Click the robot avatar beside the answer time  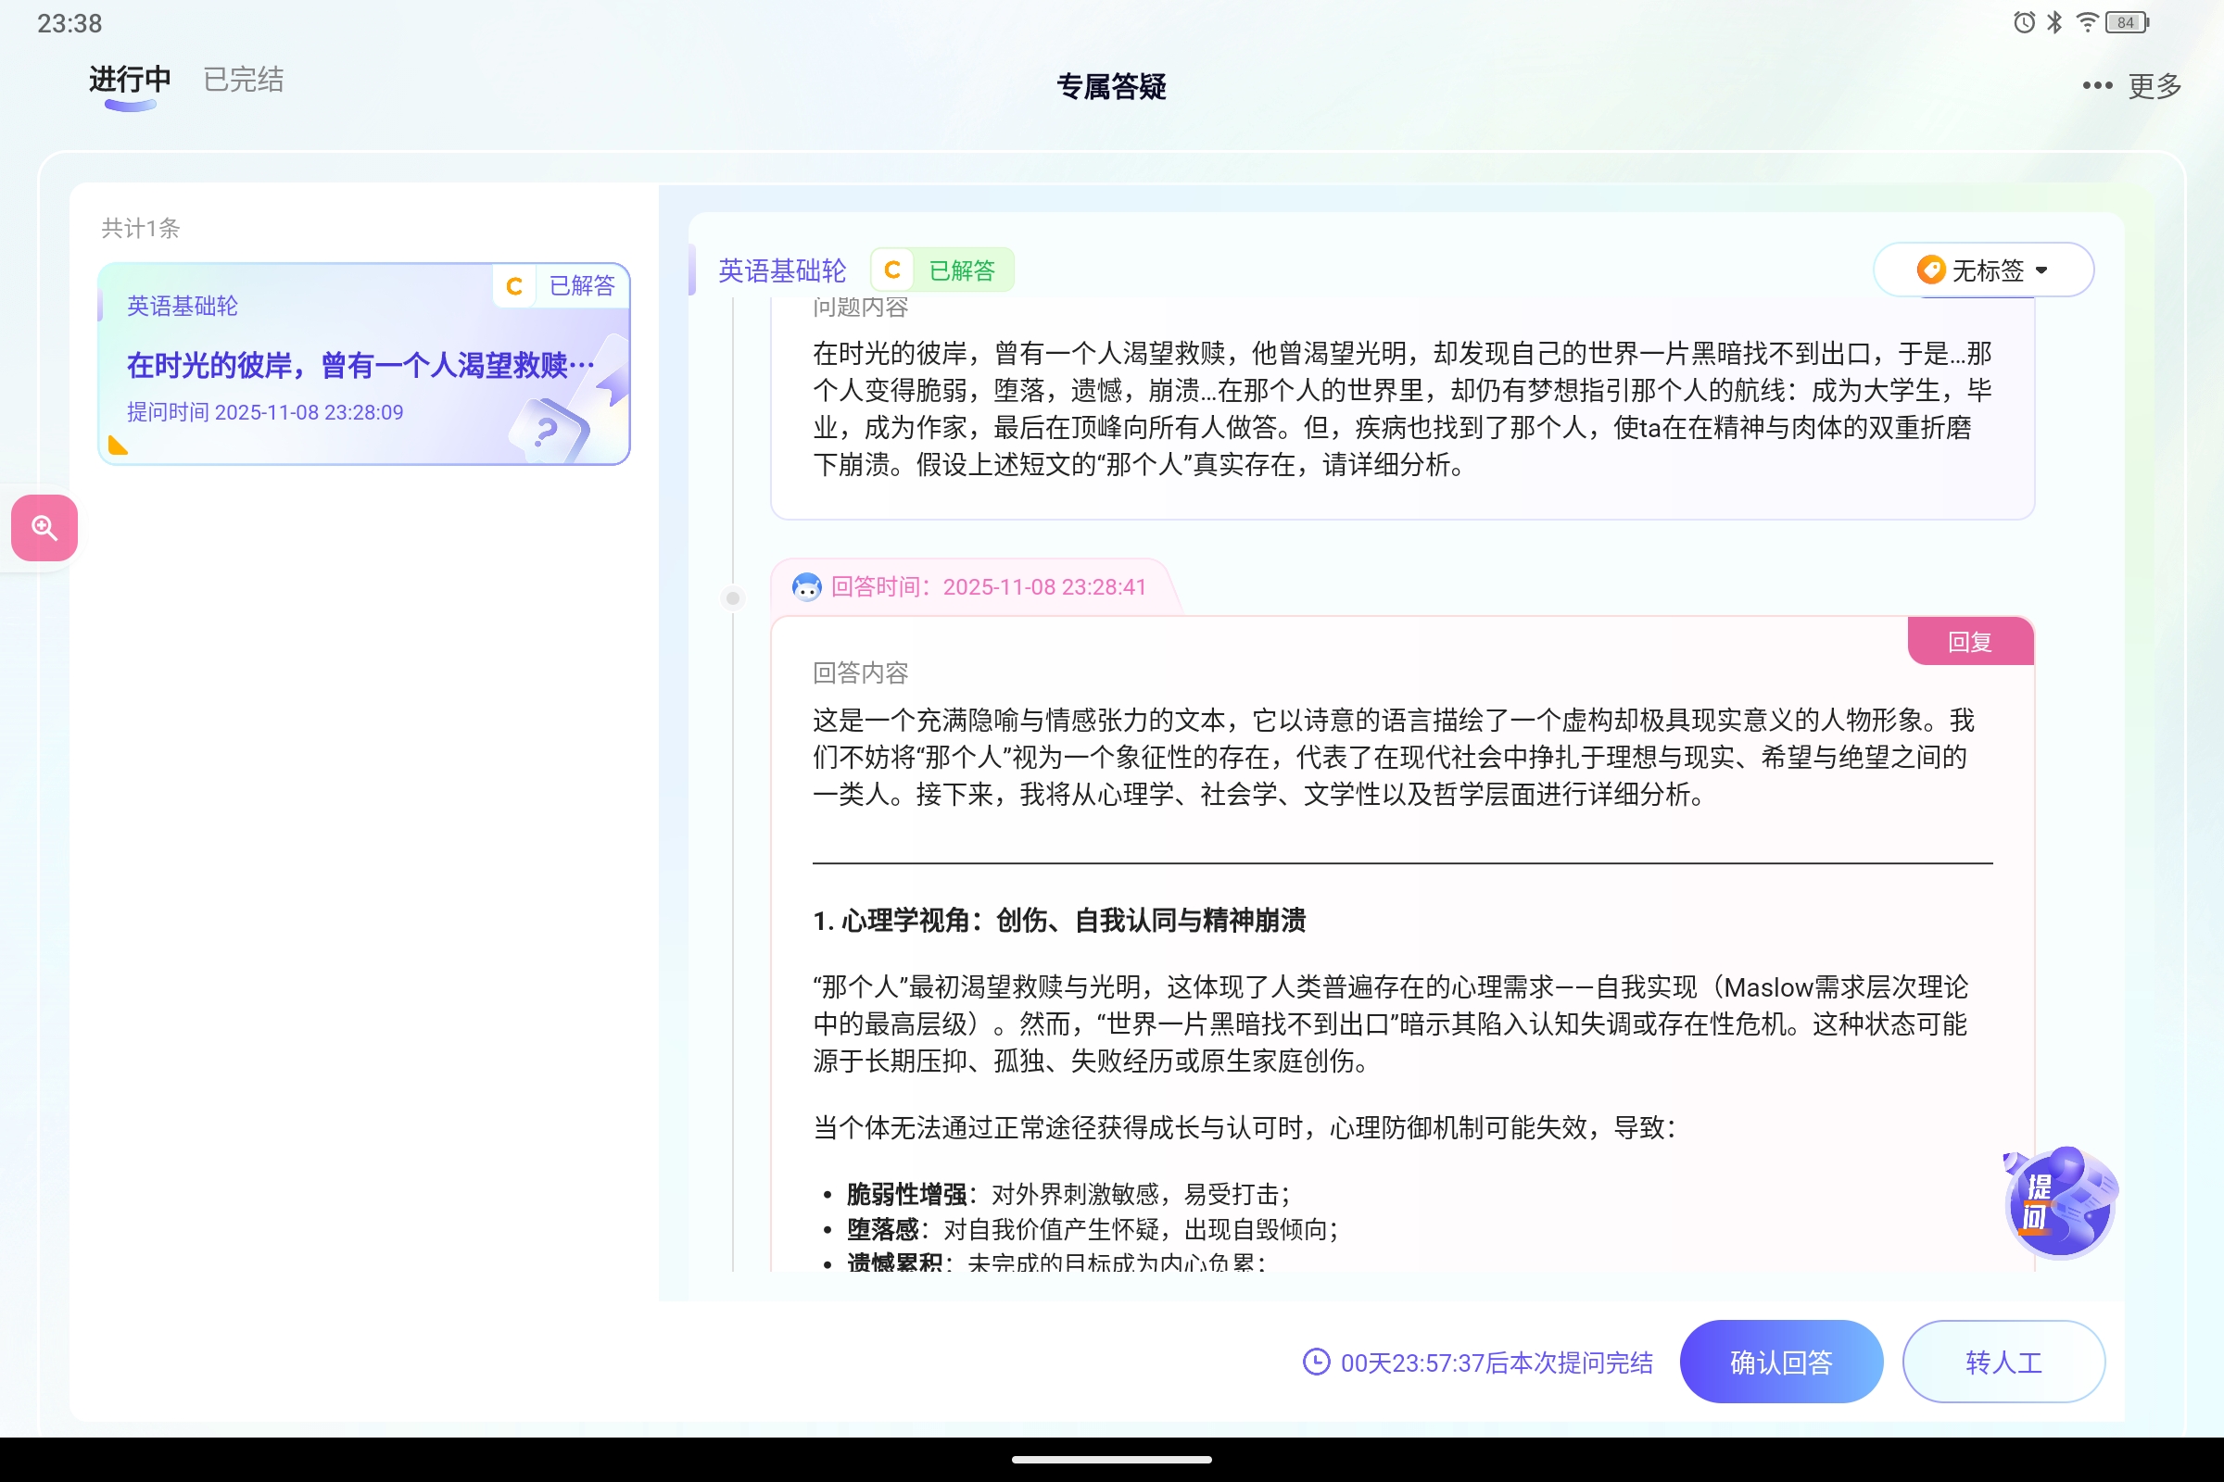click(805, 587)
